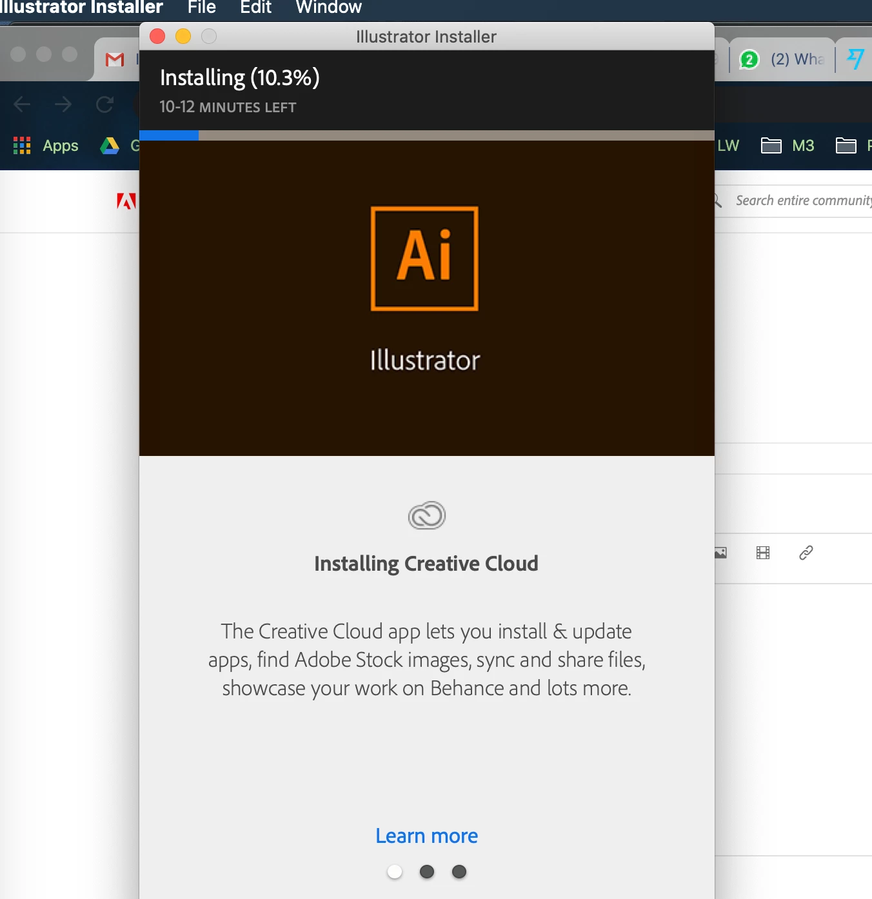Open the M3 bookmarks folder
The height and width of the screenshot is (899, 872).
pyautogui.click(x=788, y=146)
